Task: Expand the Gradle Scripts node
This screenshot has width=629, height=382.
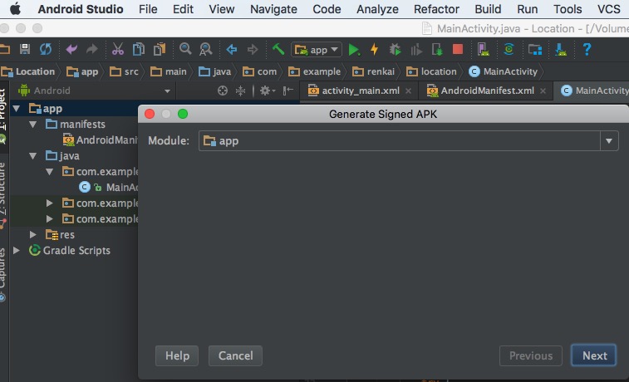Action: (x=17, y=250)
